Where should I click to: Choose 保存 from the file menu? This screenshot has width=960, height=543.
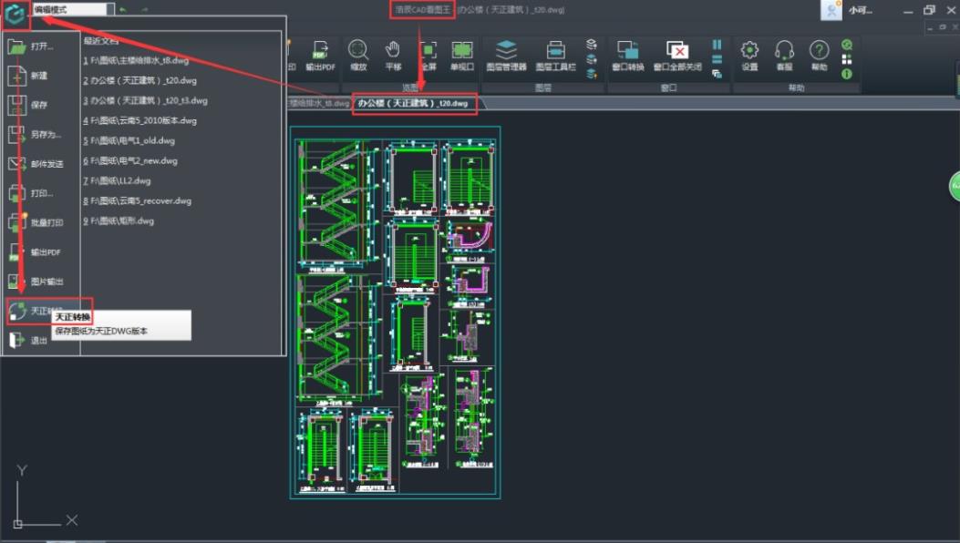point(41,105)
